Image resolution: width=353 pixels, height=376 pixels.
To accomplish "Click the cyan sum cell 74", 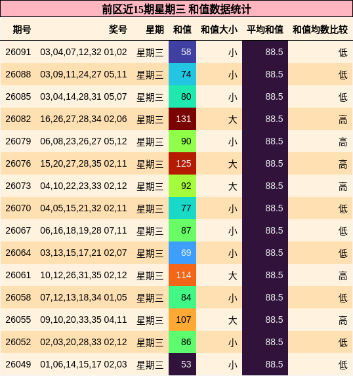I will pyautogui.click(x=182, y=74).
